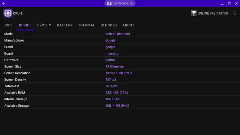Click the Screen Size label
240x135 pixels.
[x=13, y=67]
